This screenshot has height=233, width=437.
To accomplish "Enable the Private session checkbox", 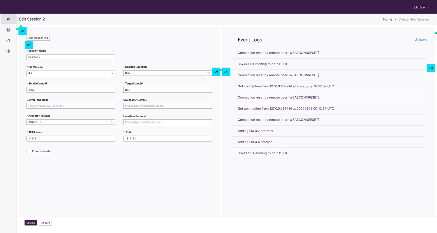I will click(28, 151).
